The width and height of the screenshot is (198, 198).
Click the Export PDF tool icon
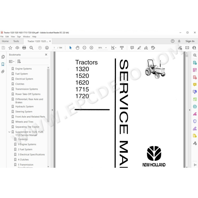[195, 63]
